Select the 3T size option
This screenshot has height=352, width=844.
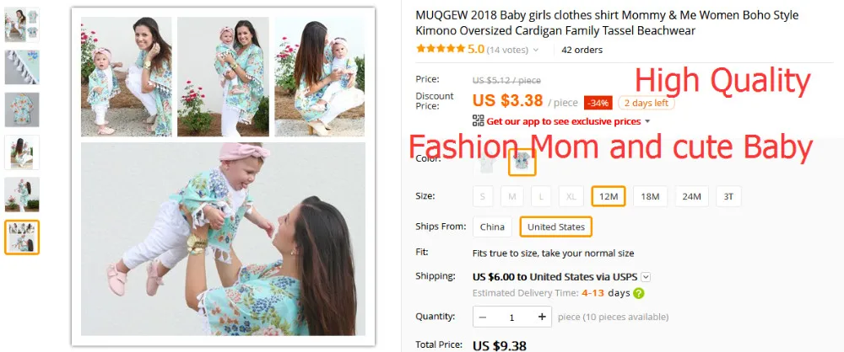click(728, 197)
